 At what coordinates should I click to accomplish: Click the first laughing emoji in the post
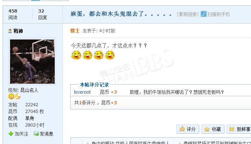[76, 55]
